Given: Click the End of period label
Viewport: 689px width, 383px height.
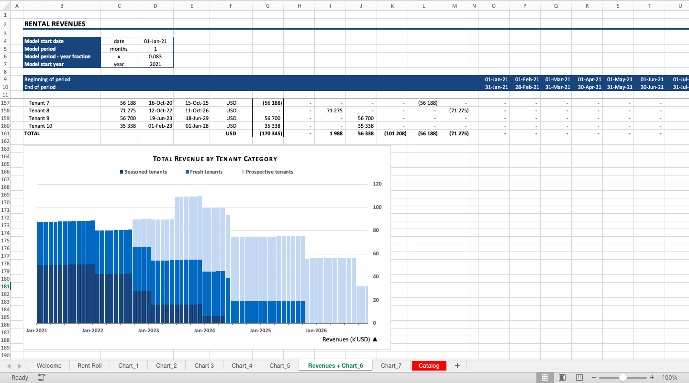Looking at the screenshot, I should 40,87.
